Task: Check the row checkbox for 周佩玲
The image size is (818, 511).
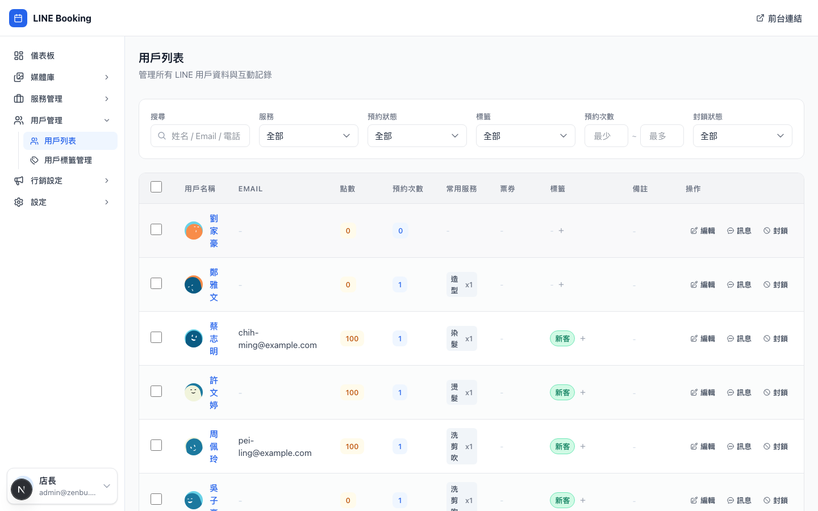Action: pos(156,445)
